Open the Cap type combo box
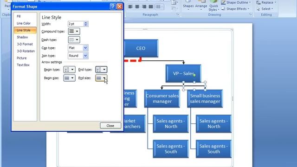 click(78, 48)
